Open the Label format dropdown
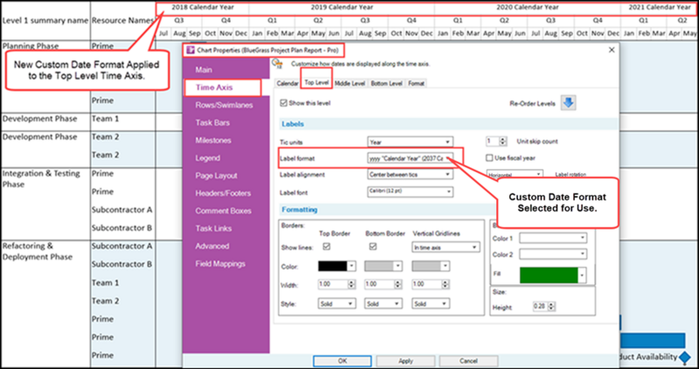699x369 pixels. click(x=410, y=158)
